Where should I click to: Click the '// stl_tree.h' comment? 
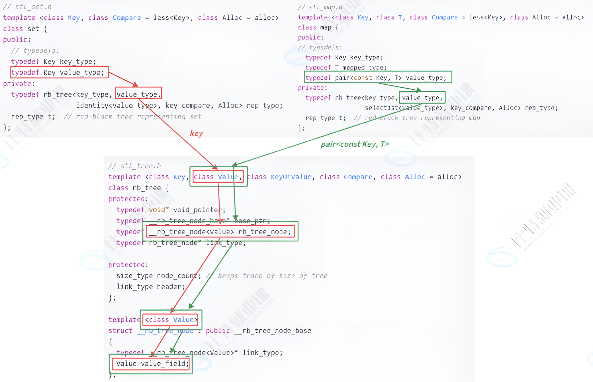(135, 166)
